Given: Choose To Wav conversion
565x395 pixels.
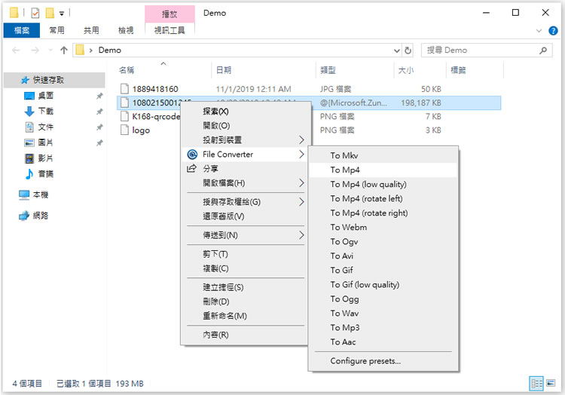Looking at the screenshot, I should pos(383,313).
